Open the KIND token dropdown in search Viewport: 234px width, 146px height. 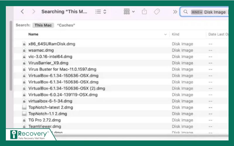pyautogui.click(x=197, y=12)
